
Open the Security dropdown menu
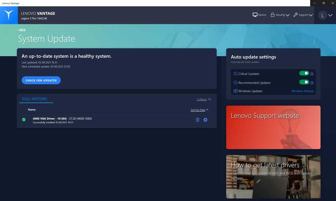pyautogui.click(x=280, y=15)
